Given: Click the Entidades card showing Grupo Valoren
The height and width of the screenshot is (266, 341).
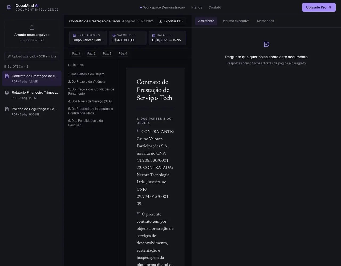Looking at the screenshot, I should pos(88,38).
